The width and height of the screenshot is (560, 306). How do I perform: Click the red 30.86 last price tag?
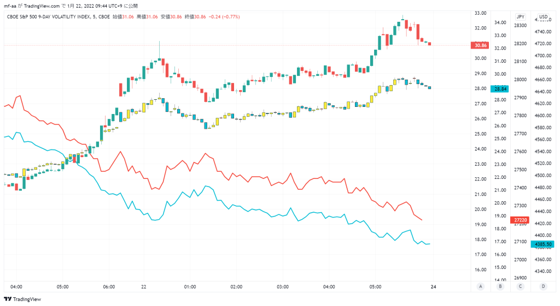480,45
